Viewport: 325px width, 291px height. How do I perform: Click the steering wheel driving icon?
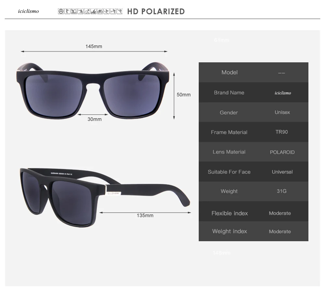[x=61, y=11]
